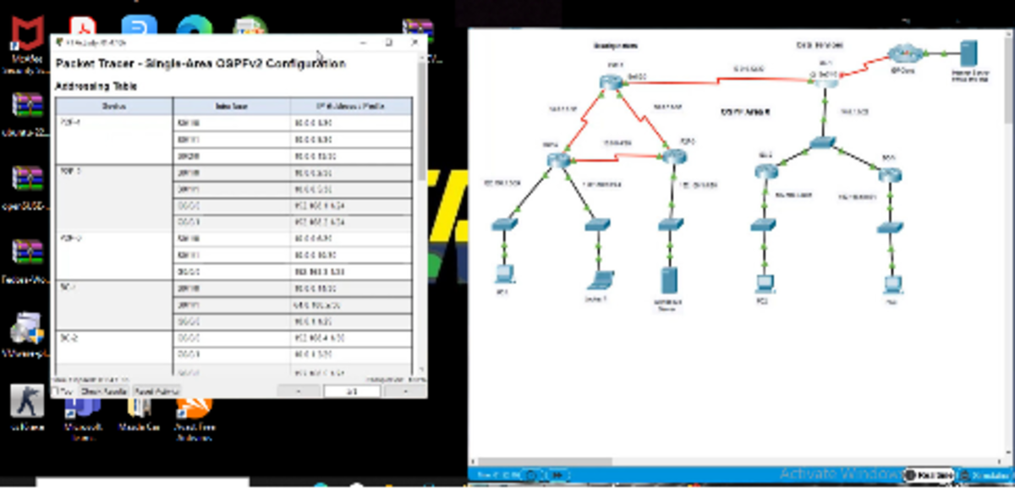Go to previous instruction page
Image resolution: width=1015 pixels, height=489 pixels.
(x=299, y=392)
